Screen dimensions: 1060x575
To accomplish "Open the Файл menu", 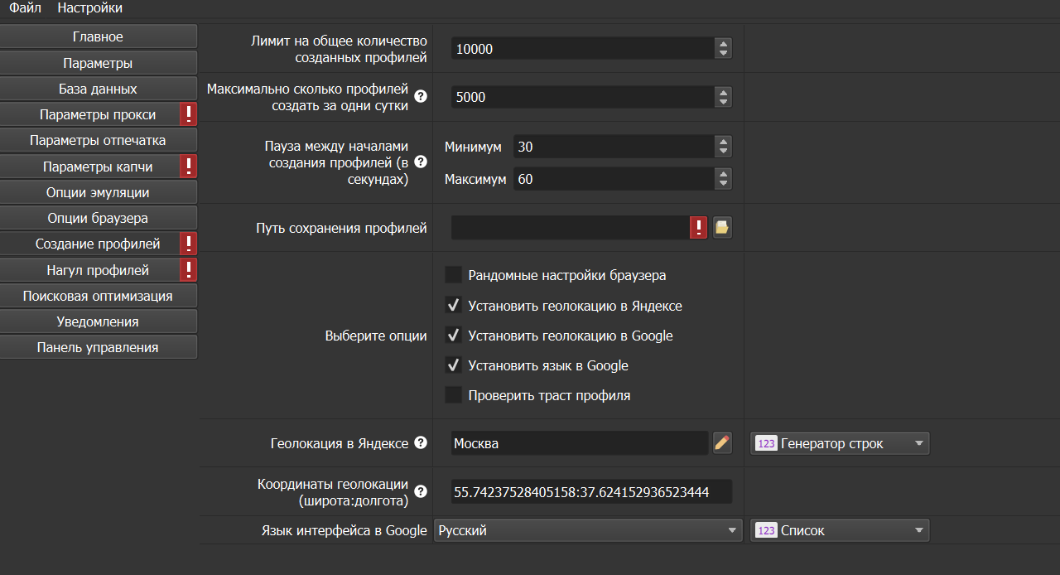I will [x=26, y=8].
